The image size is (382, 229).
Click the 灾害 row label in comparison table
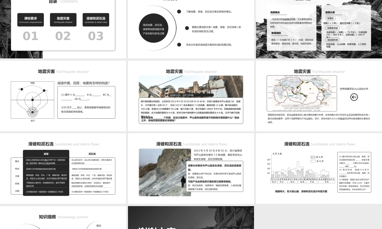click(x=17, y=176)
